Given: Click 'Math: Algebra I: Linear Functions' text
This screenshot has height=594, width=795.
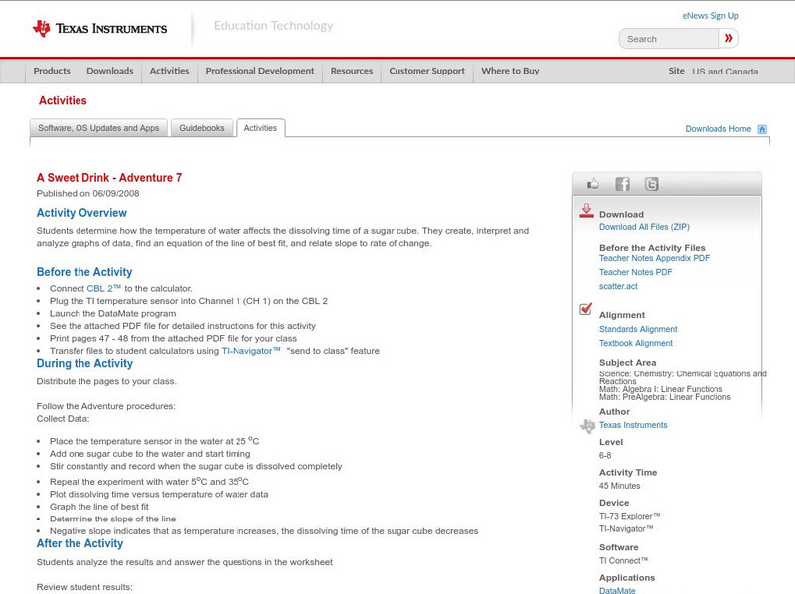Looking at the screenshot, I should [x=661, y=389].
